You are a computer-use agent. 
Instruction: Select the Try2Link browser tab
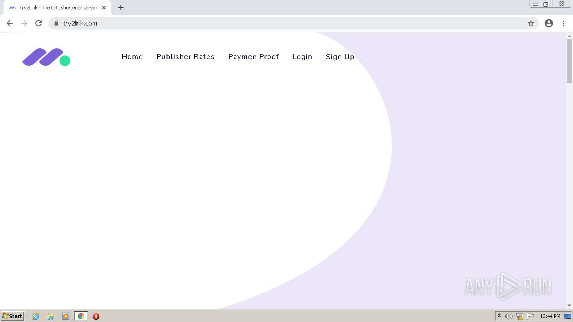[x=57, y=8]
